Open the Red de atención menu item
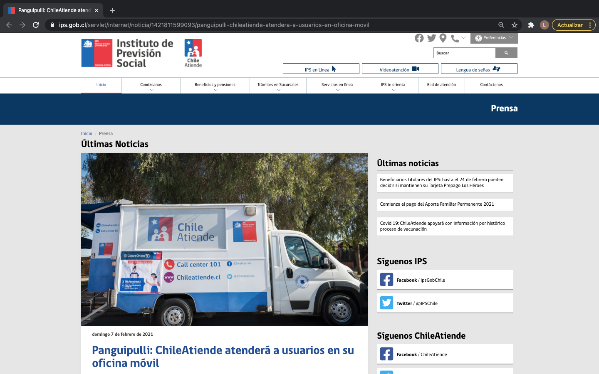Screen dimensions: 599x374 click(x=441, y=85)
